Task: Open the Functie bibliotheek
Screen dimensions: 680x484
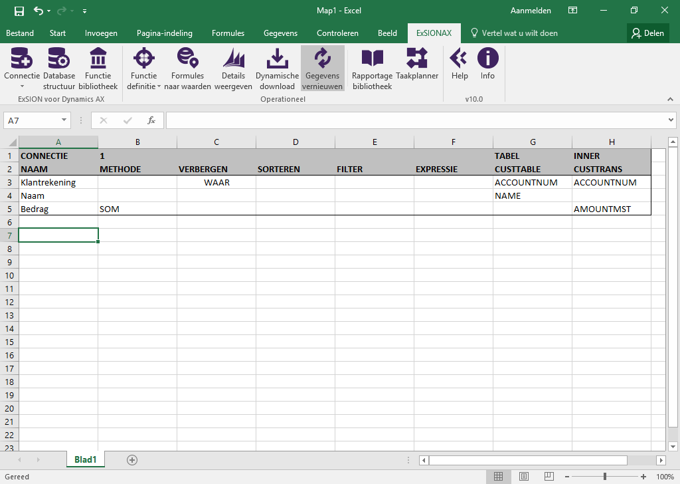Action: tap(98, 68)
